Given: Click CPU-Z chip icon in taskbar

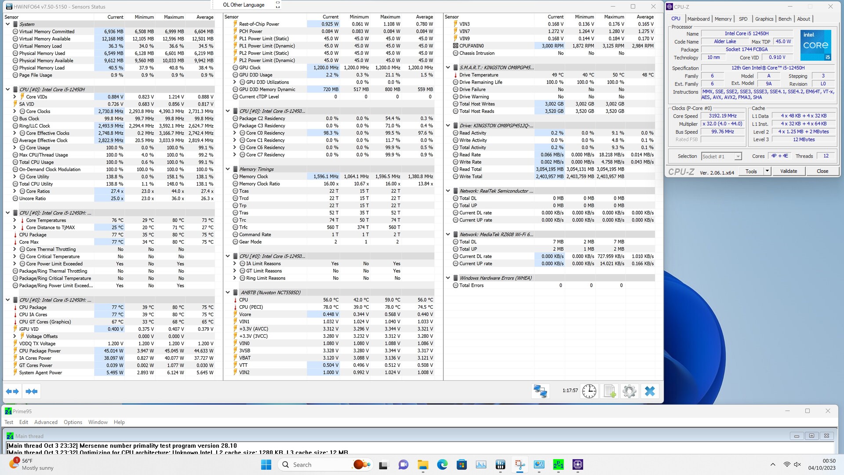Looking at the screenshot, I should click(x=578, y=464).
